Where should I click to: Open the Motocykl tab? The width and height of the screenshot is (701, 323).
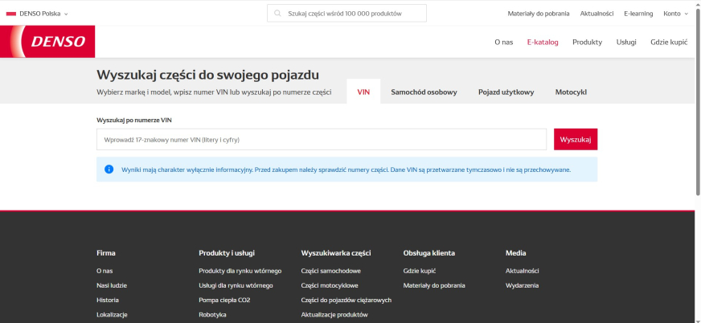point(571,92)
